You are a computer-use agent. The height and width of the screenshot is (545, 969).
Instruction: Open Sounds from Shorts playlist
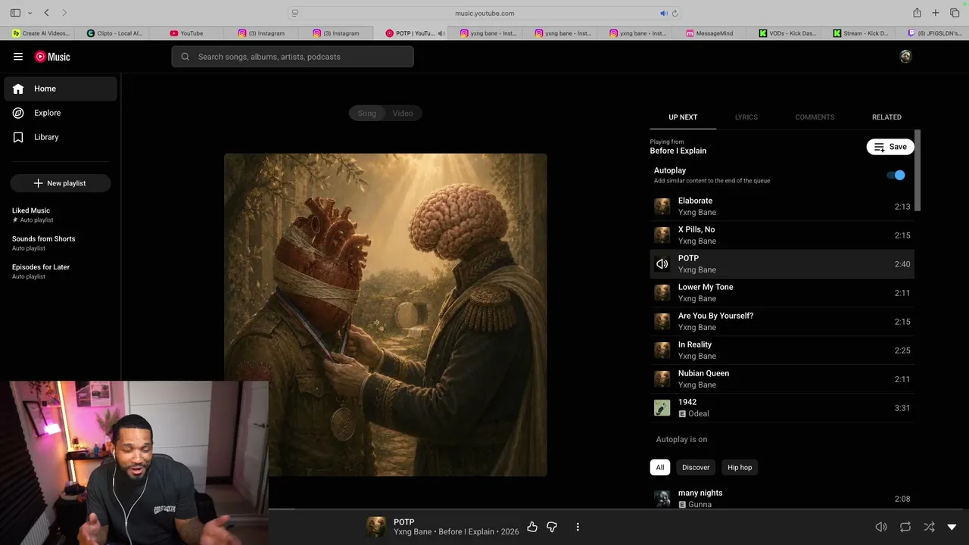(61, 243)
